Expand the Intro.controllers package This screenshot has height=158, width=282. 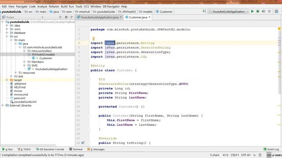24,51
